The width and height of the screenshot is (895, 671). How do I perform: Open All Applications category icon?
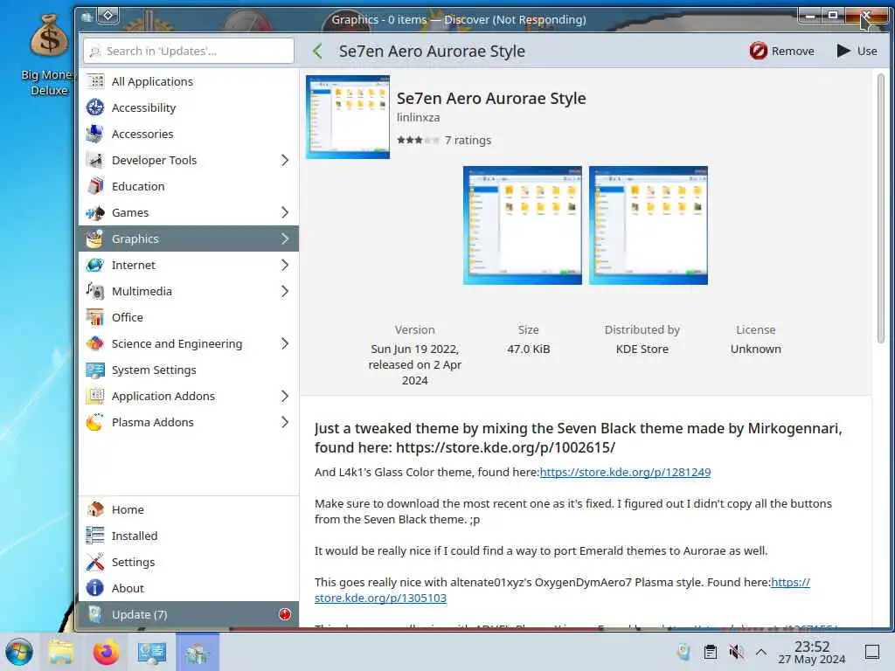pyautogui.click(x=95, y=81)
